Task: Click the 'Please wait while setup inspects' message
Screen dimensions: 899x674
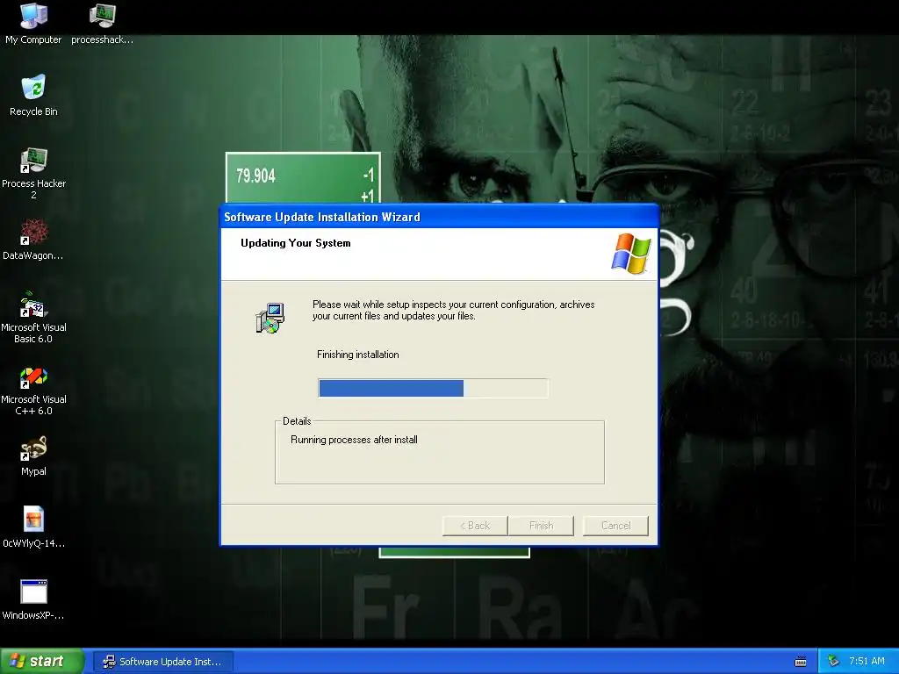Action: [454, 310]
